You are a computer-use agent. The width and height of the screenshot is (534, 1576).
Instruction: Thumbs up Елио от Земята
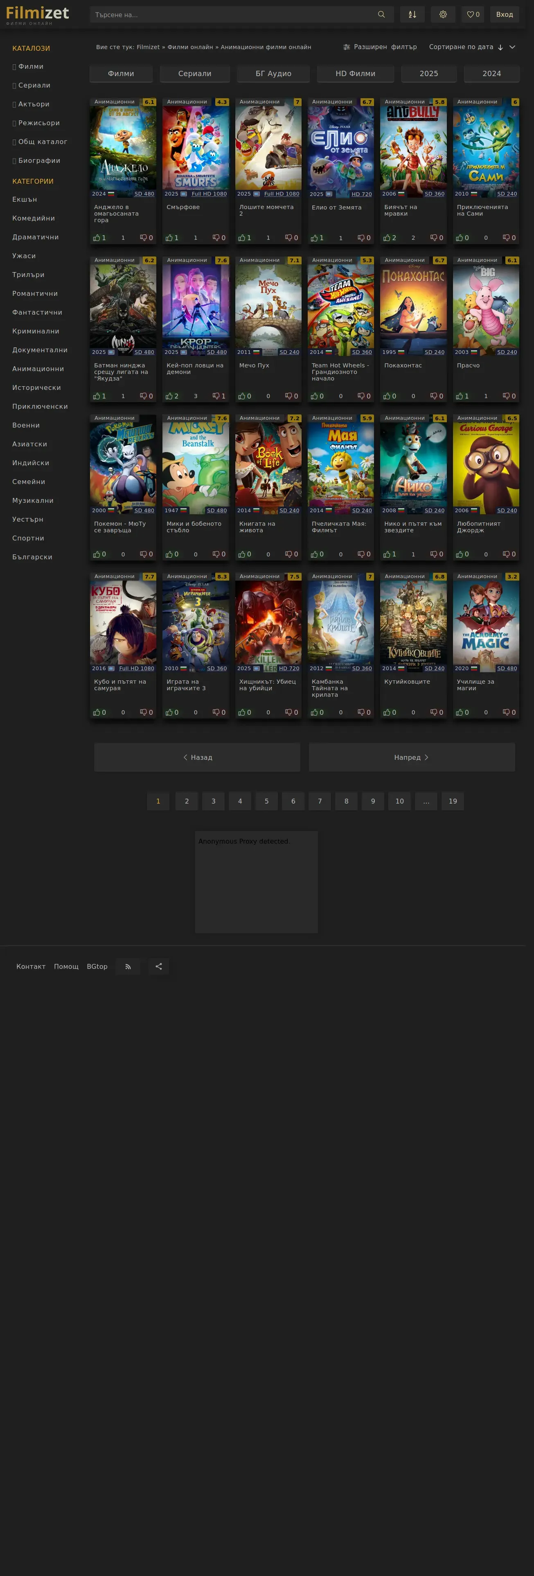pos(318,238)
